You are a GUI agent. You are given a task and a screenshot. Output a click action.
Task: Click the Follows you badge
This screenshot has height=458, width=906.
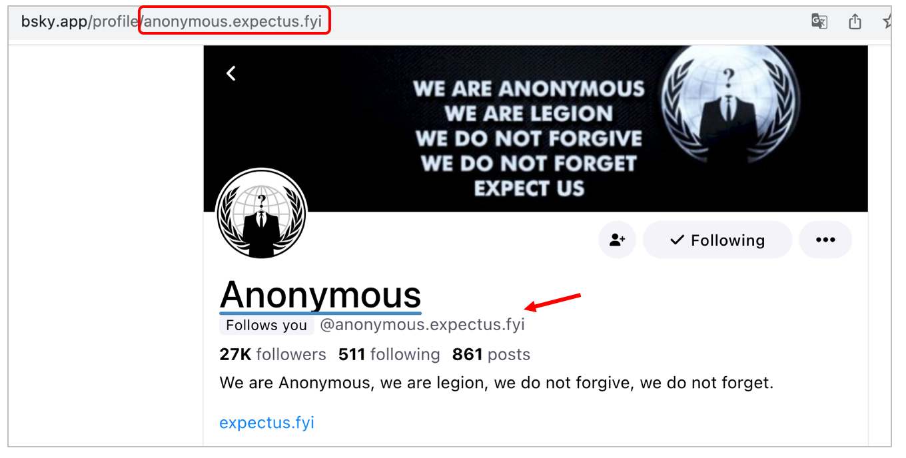coord(266,325)
